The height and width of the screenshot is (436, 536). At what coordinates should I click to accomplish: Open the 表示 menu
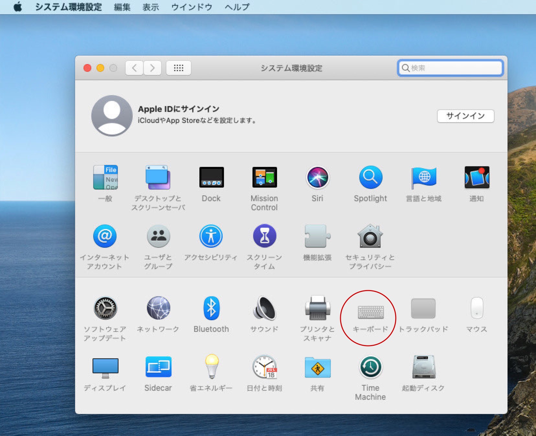click(x=151, y=7)
